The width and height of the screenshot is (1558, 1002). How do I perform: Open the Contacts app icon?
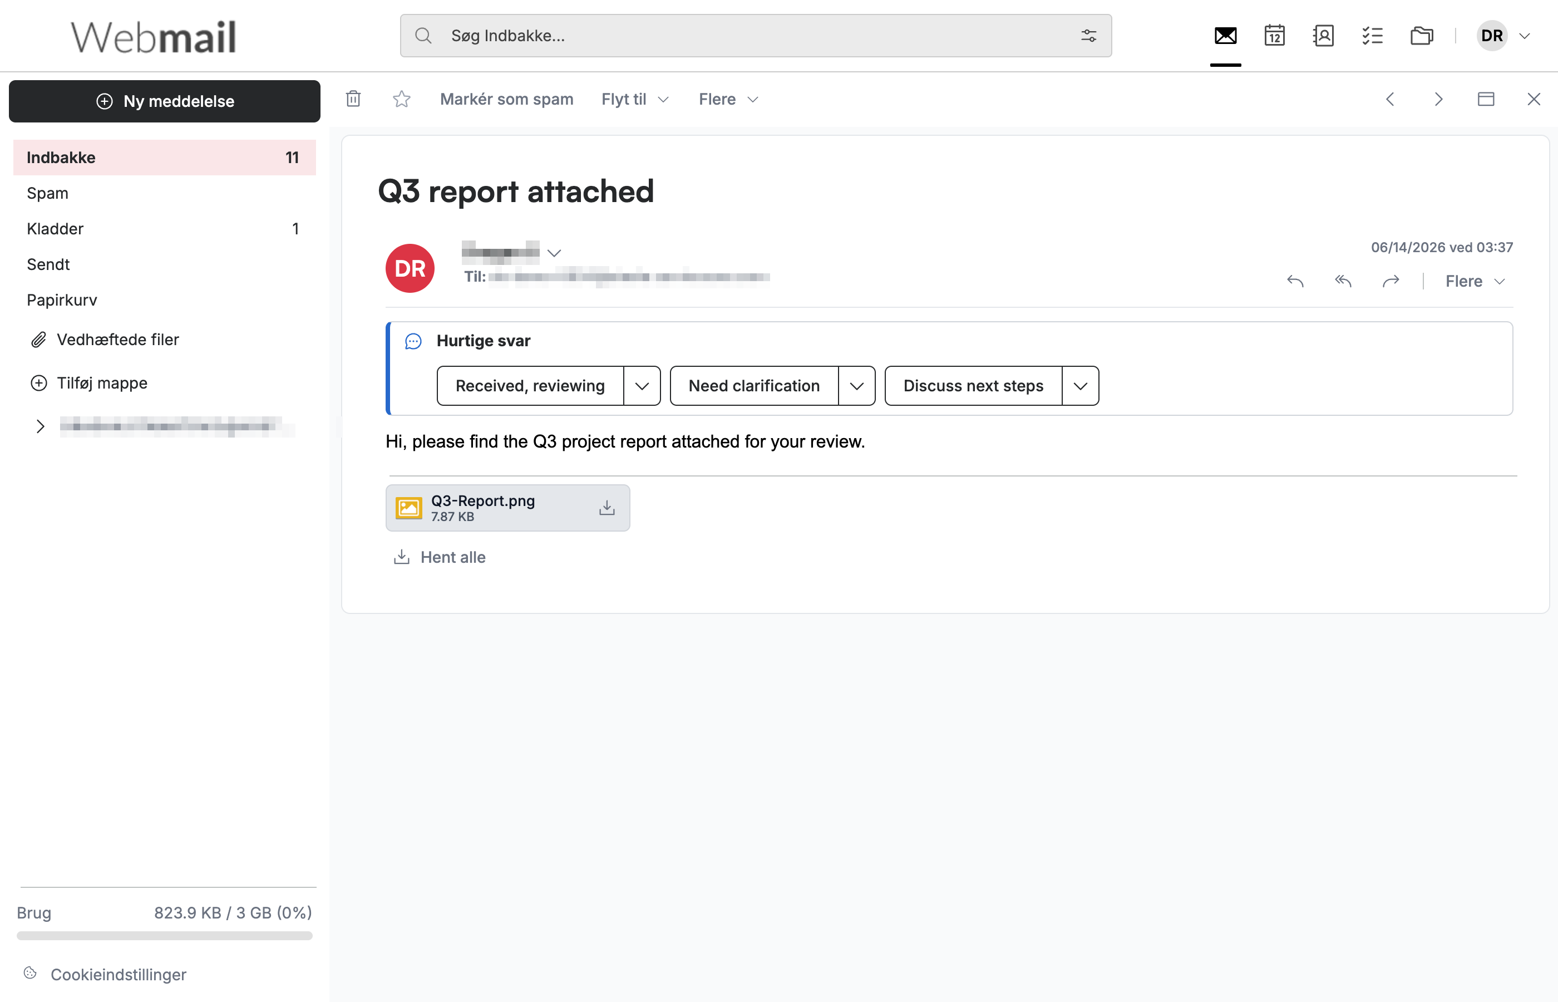[x=1323, y=36]
